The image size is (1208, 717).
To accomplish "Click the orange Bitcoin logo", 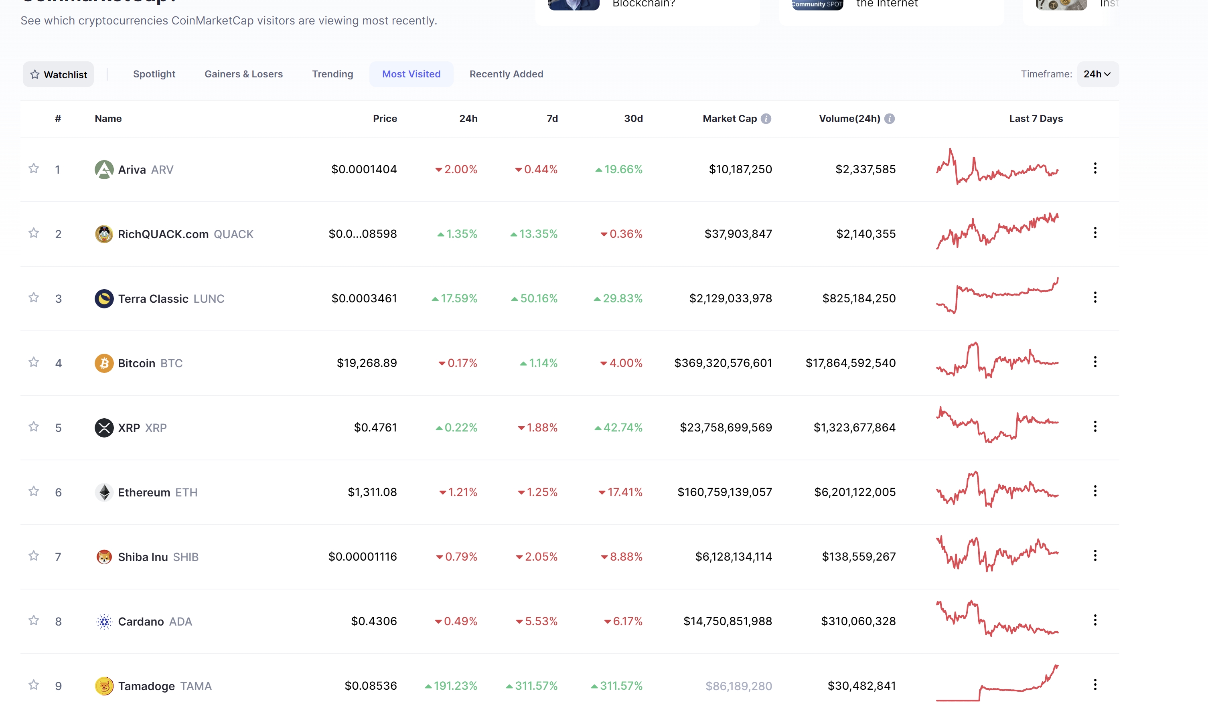I will [x=104, y=363].
